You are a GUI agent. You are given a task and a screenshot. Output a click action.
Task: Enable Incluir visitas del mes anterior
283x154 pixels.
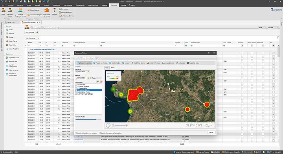click(76, 133)
